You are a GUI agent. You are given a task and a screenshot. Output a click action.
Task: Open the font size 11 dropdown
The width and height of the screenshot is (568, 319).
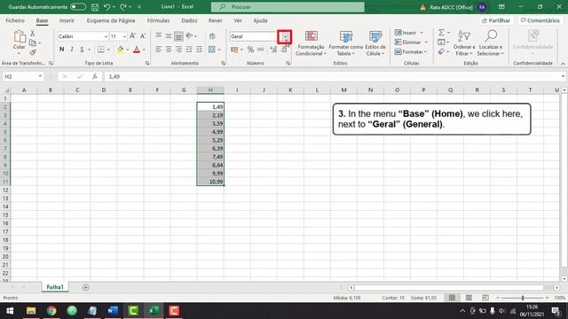tap(124, 36)
